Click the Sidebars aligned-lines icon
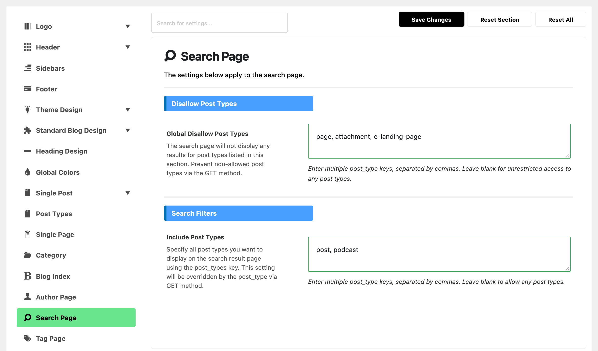This screenshot has width=598, height=351. 28,68
